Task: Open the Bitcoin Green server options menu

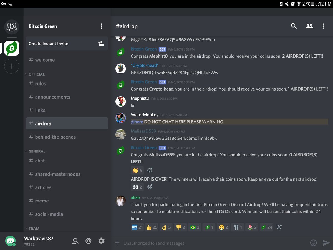Action: [x=101, y=26]
